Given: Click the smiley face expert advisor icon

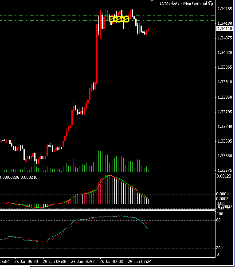Looking at the screenshot, I should 211,4.
